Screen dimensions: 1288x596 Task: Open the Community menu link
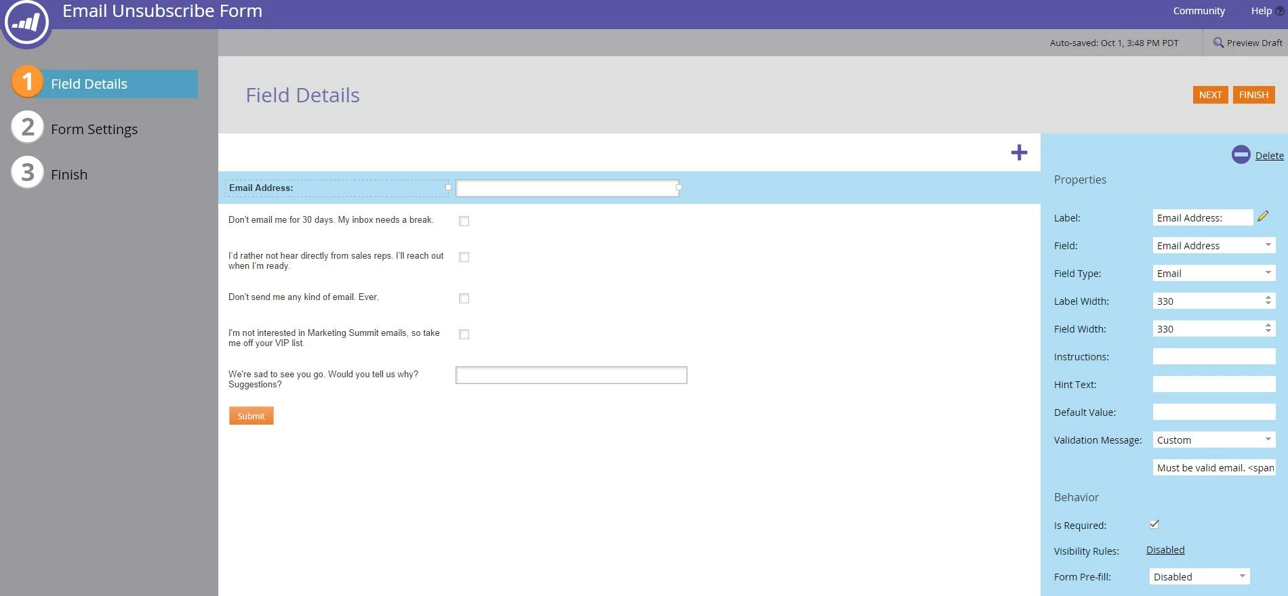click(1199, 11)
